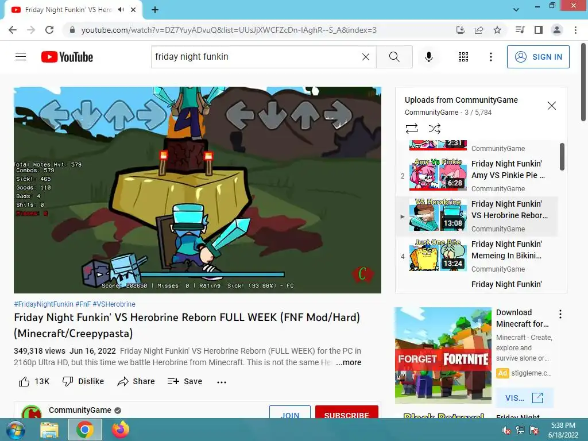588x441 pixels.
Task: Click the magnifier search button
Action: [x=394, y=57]
